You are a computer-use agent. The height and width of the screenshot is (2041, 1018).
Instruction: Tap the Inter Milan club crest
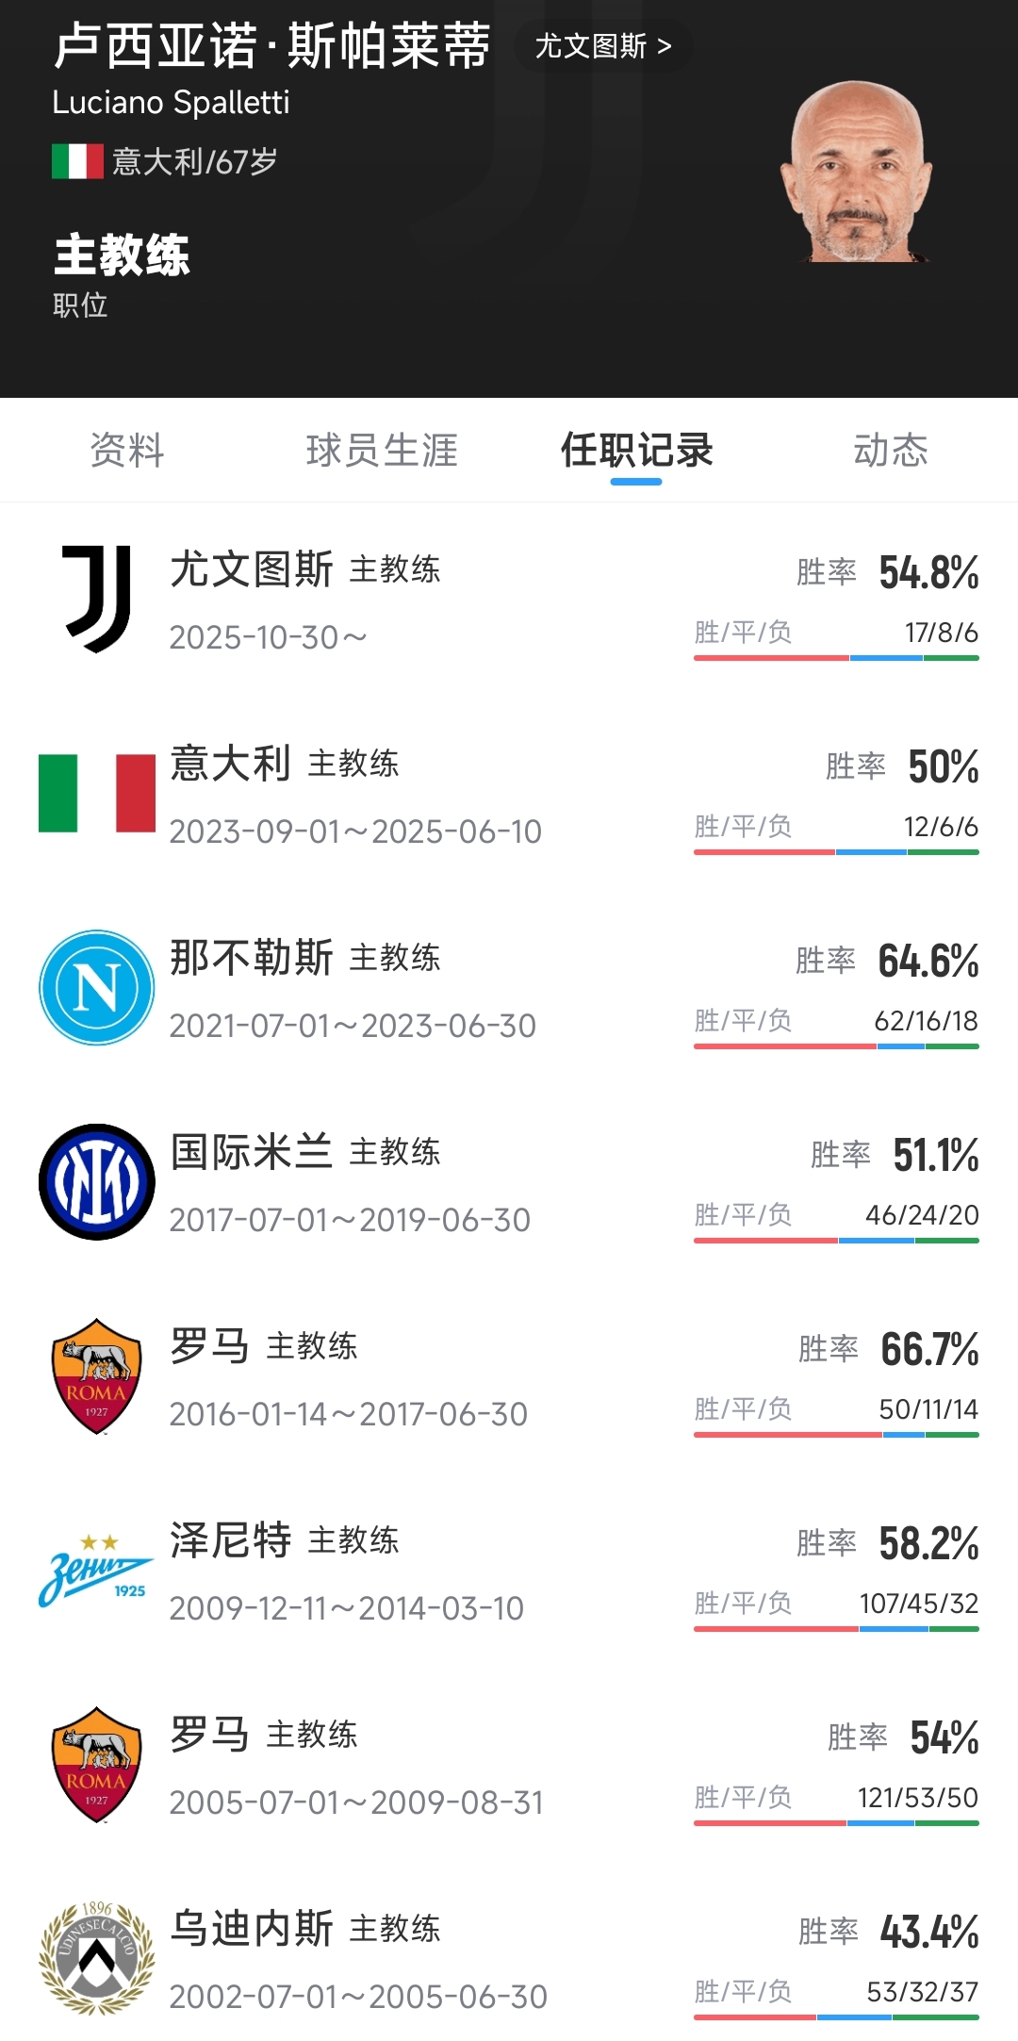[96, 1182]
